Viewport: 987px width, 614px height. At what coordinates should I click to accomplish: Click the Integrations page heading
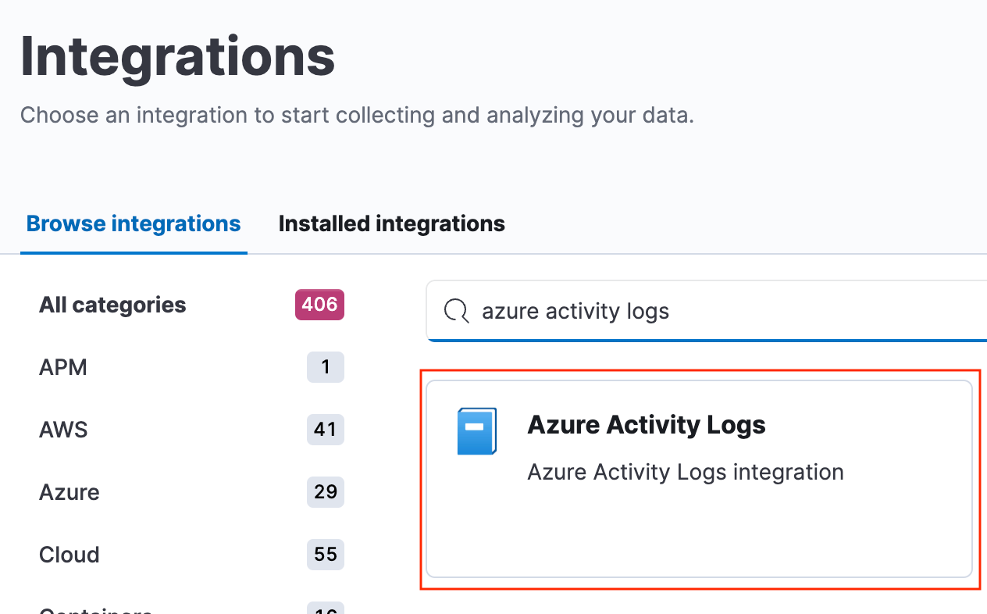point(177,56)
